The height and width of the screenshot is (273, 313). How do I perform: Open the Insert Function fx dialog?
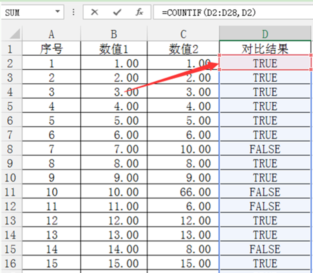coord(139,12)
